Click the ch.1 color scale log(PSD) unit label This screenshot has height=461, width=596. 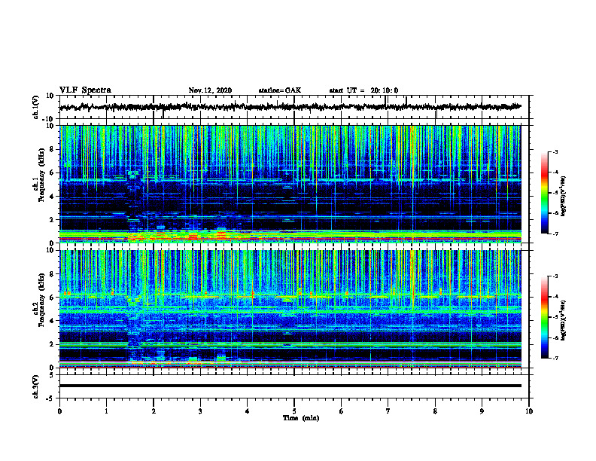tap(564, 197)
